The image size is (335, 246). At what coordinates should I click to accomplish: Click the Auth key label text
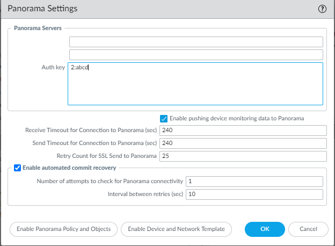[x=53, y=68]
